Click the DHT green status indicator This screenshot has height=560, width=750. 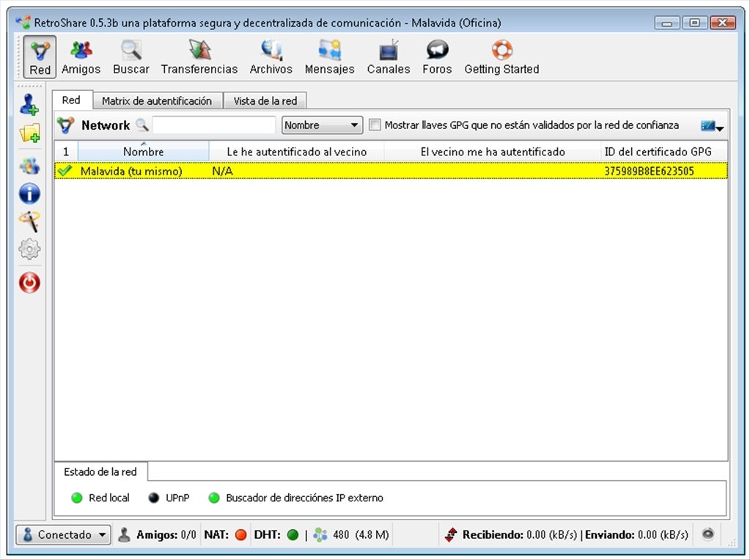(x=293, y=534)
